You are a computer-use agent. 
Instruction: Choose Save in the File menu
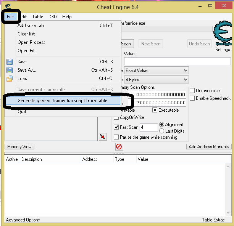(63, 62)
